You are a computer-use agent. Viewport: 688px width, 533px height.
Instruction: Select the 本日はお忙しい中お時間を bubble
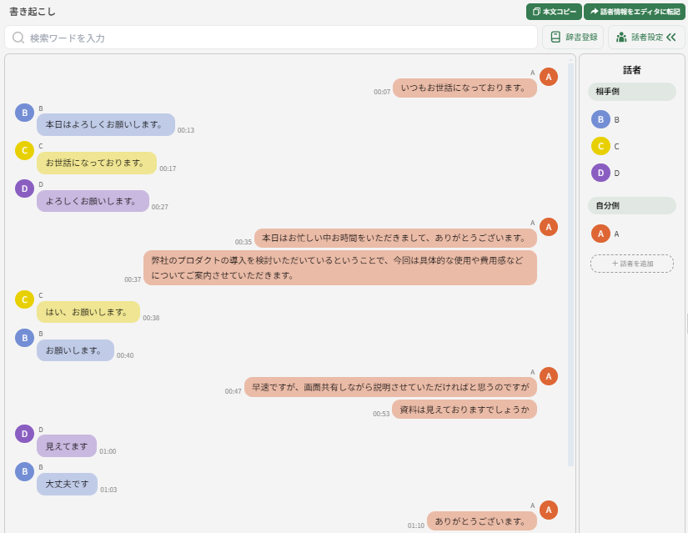tap(395, 238)
